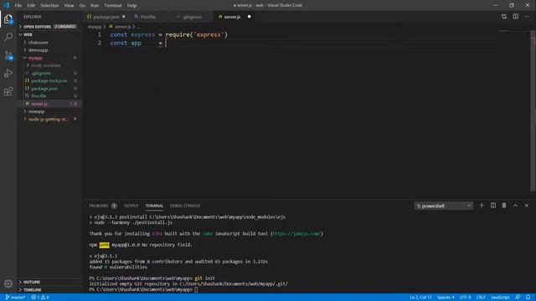Open Procfile in the file tree

[x=49, y=96]
